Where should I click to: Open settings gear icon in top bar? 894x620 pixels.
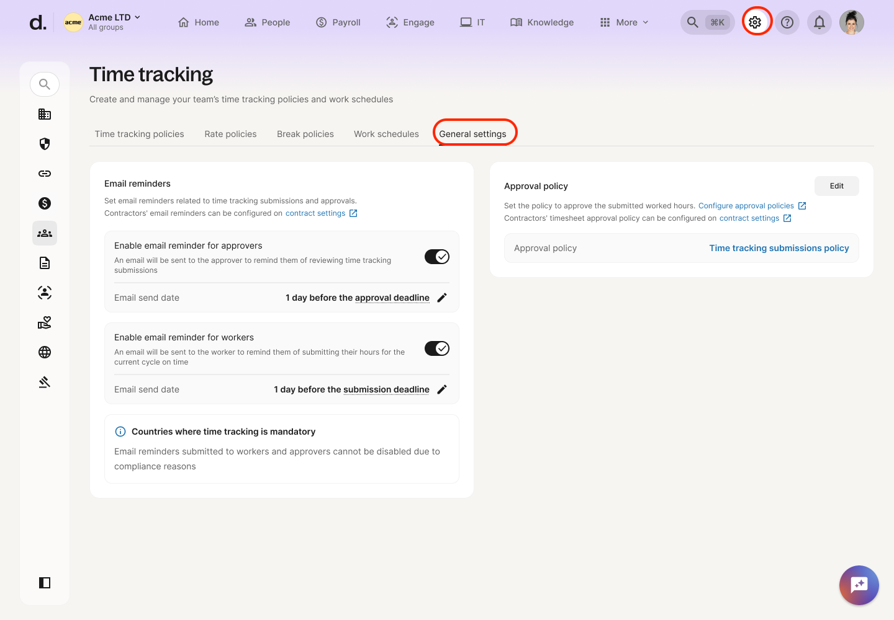(755, 22)
